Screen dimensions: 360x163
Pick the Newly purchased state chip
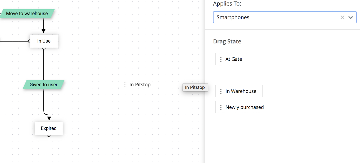pos(245,107)
